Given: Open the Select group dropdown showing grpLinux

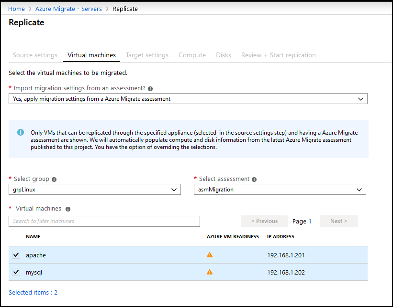Looking at the screenshot, I should [95, 190].
